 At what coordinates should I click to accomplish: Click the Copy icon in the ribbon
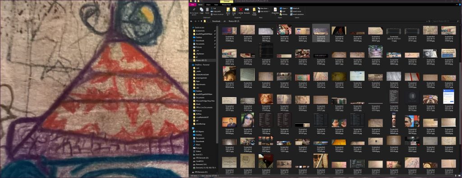click(202, 11)
